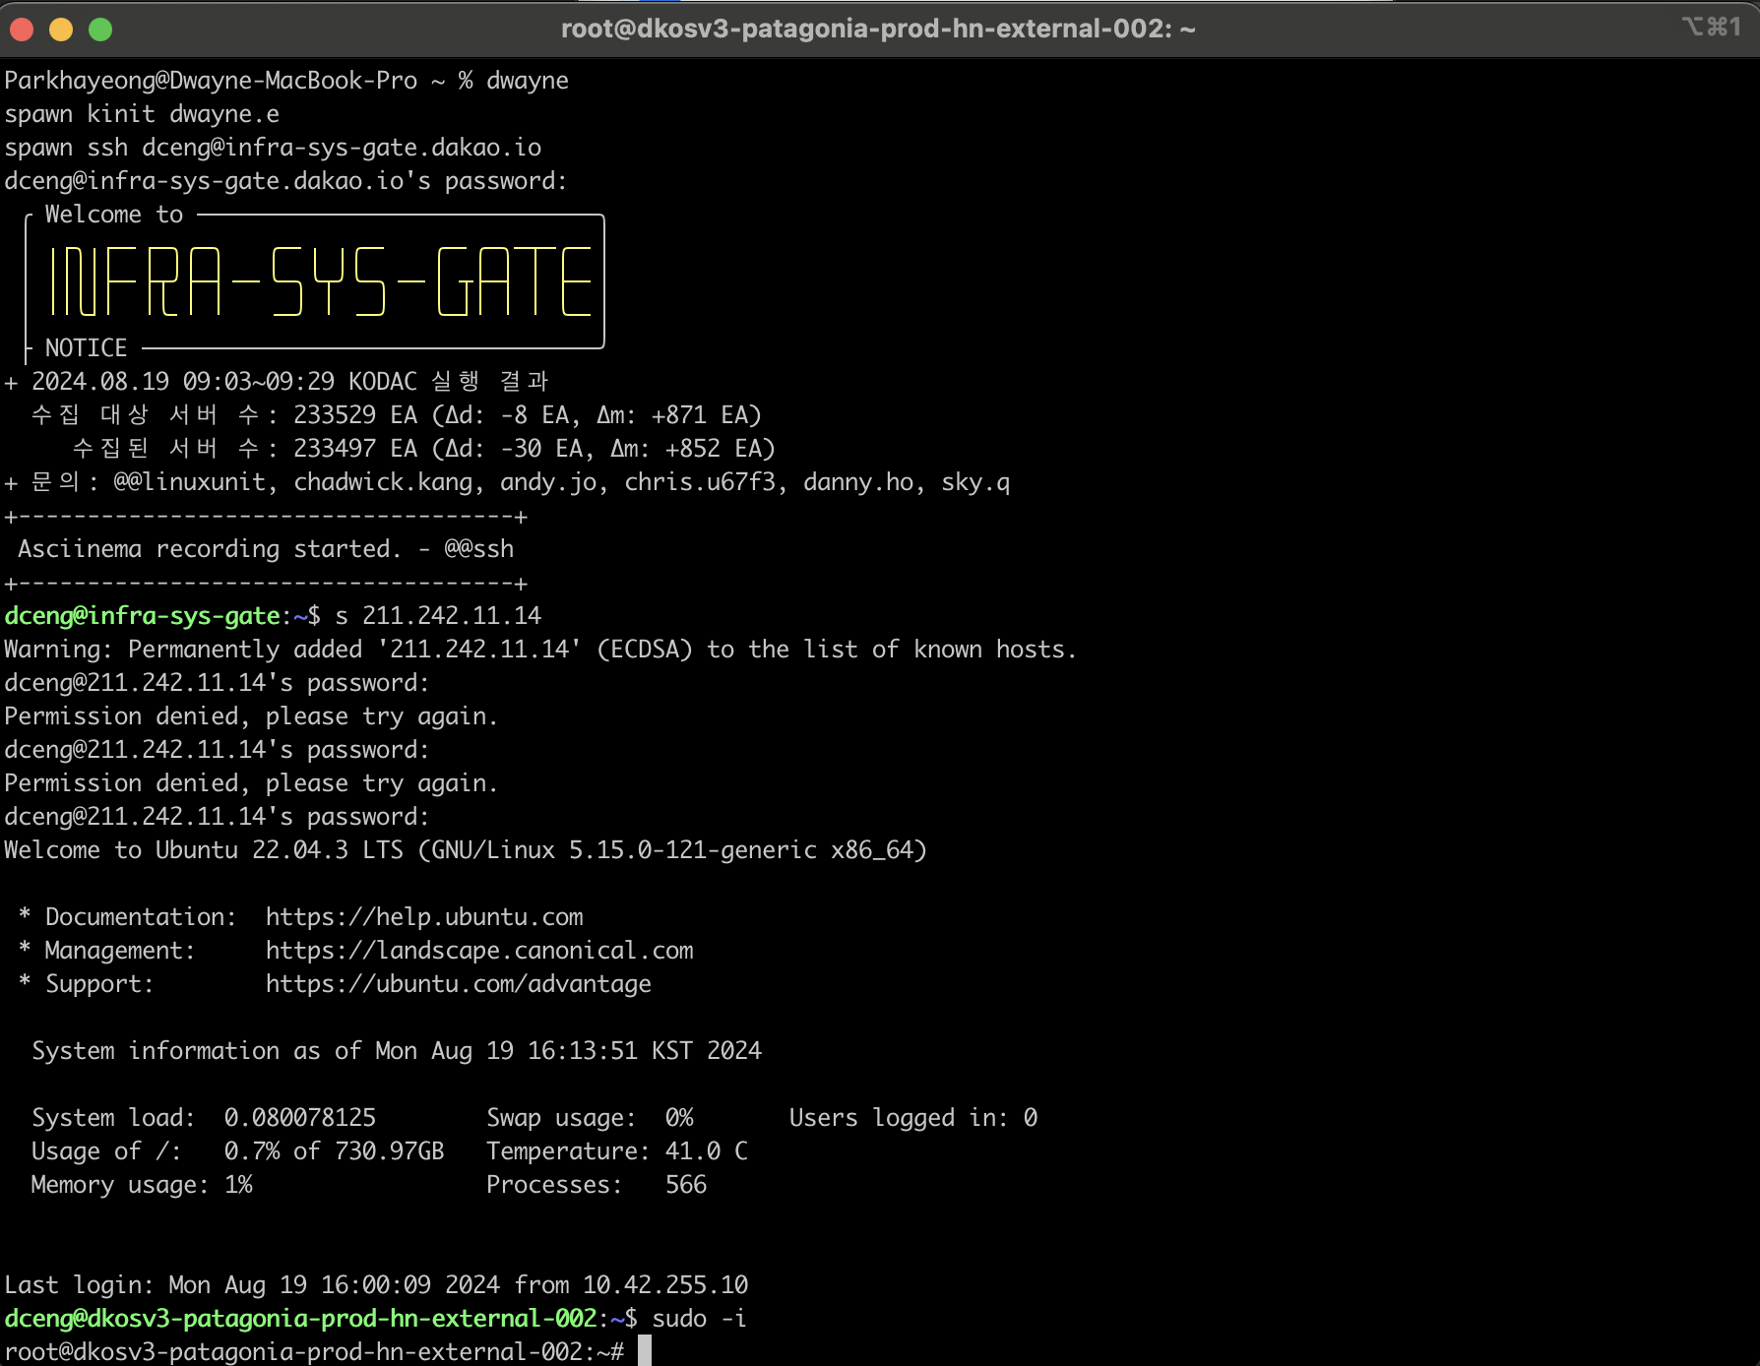Click the second 'Permission denied, please try again.' line
Image resolution: width=1760 pixels, height=1366 pixels.
[x=251, y=783]
